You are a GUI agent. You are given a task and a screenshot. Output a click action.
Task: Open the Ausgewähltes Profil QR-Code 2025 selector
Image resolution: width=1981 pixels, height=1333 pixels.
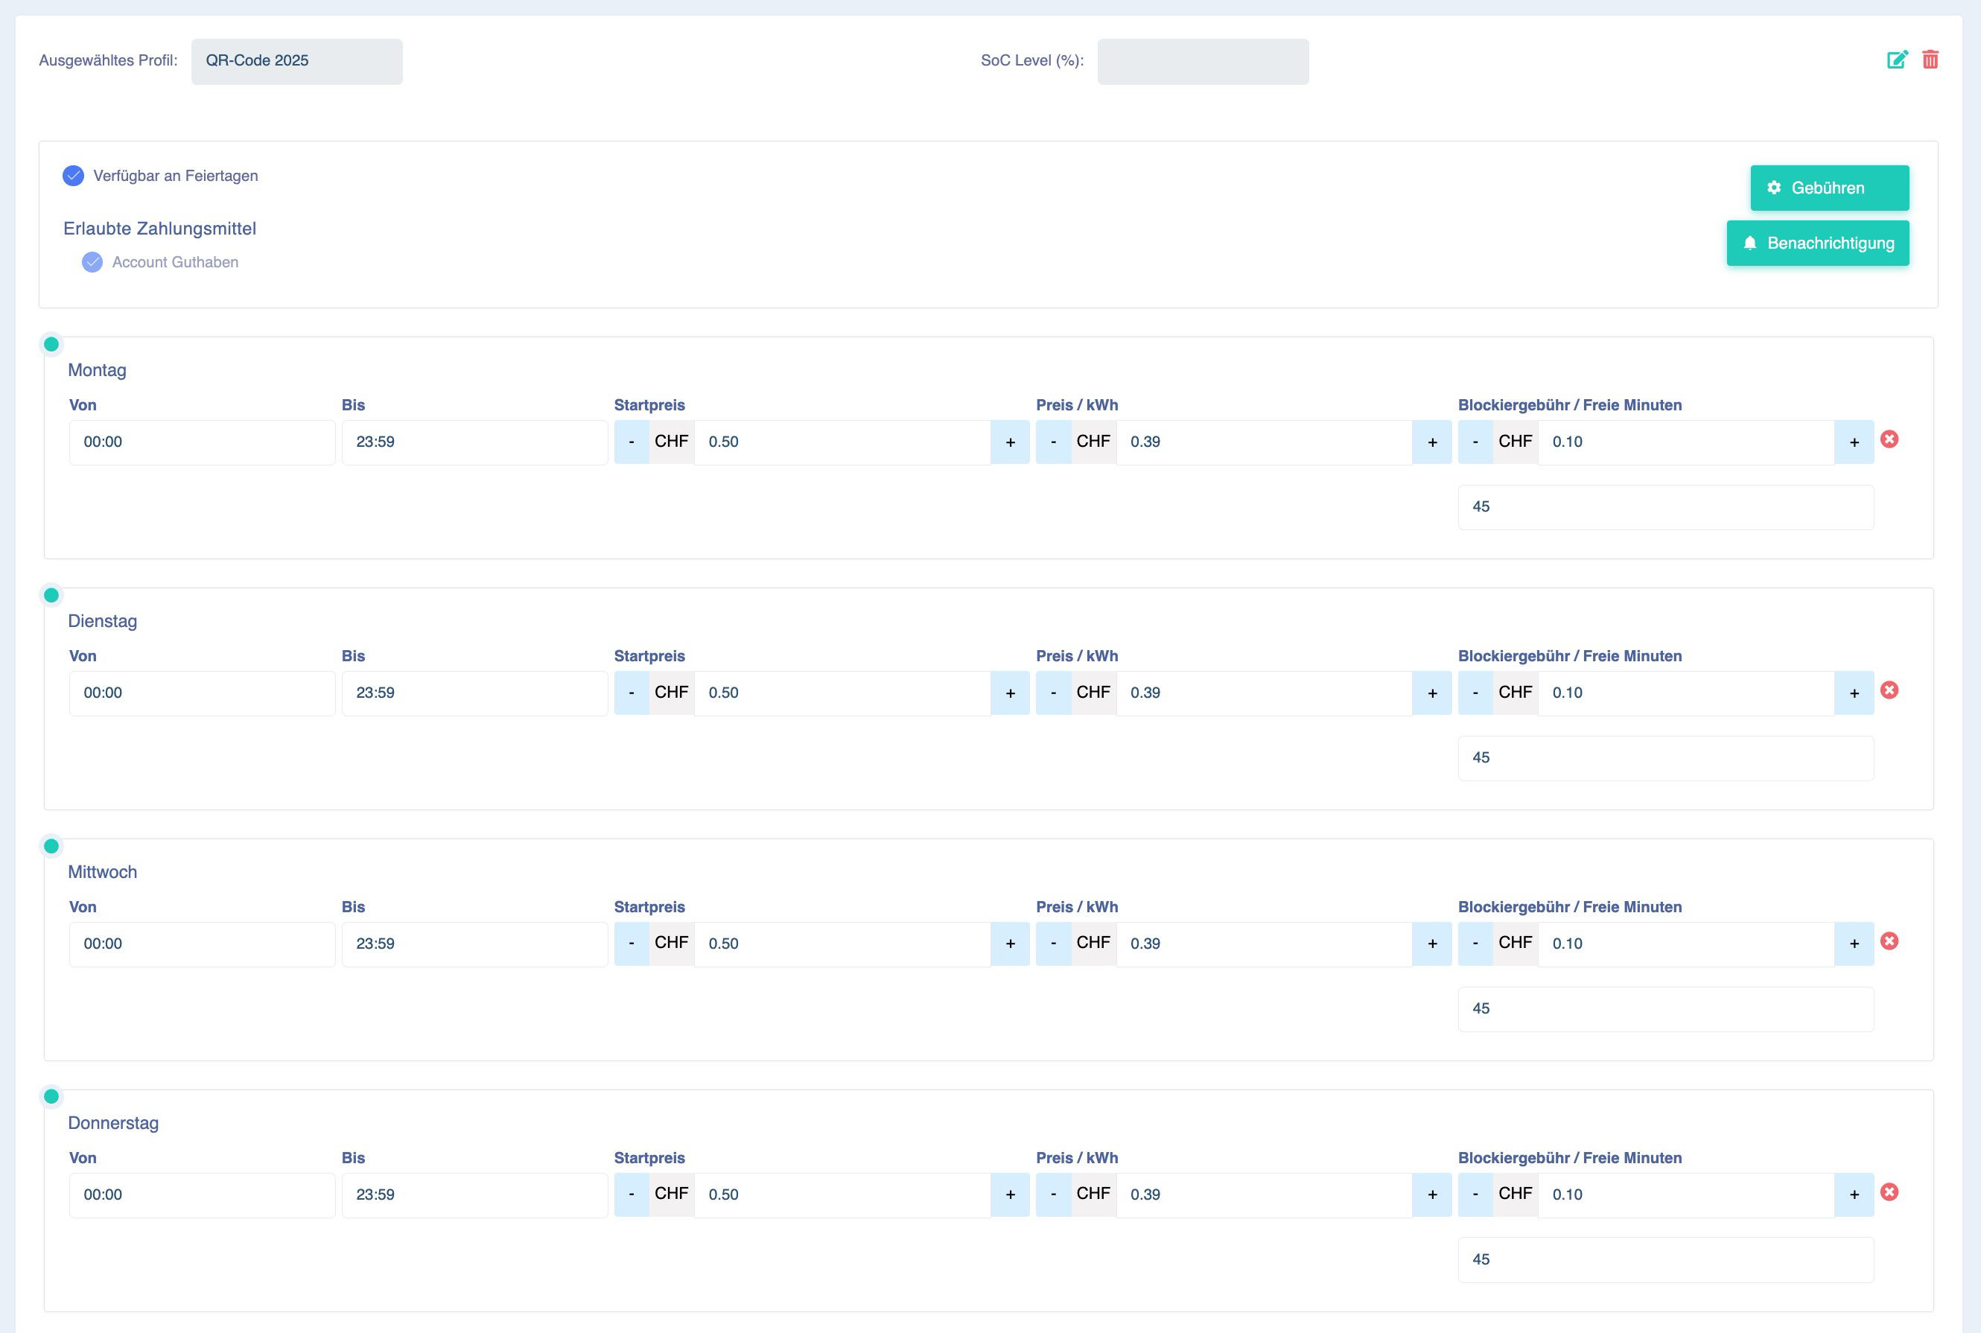(x=296, y=61)
